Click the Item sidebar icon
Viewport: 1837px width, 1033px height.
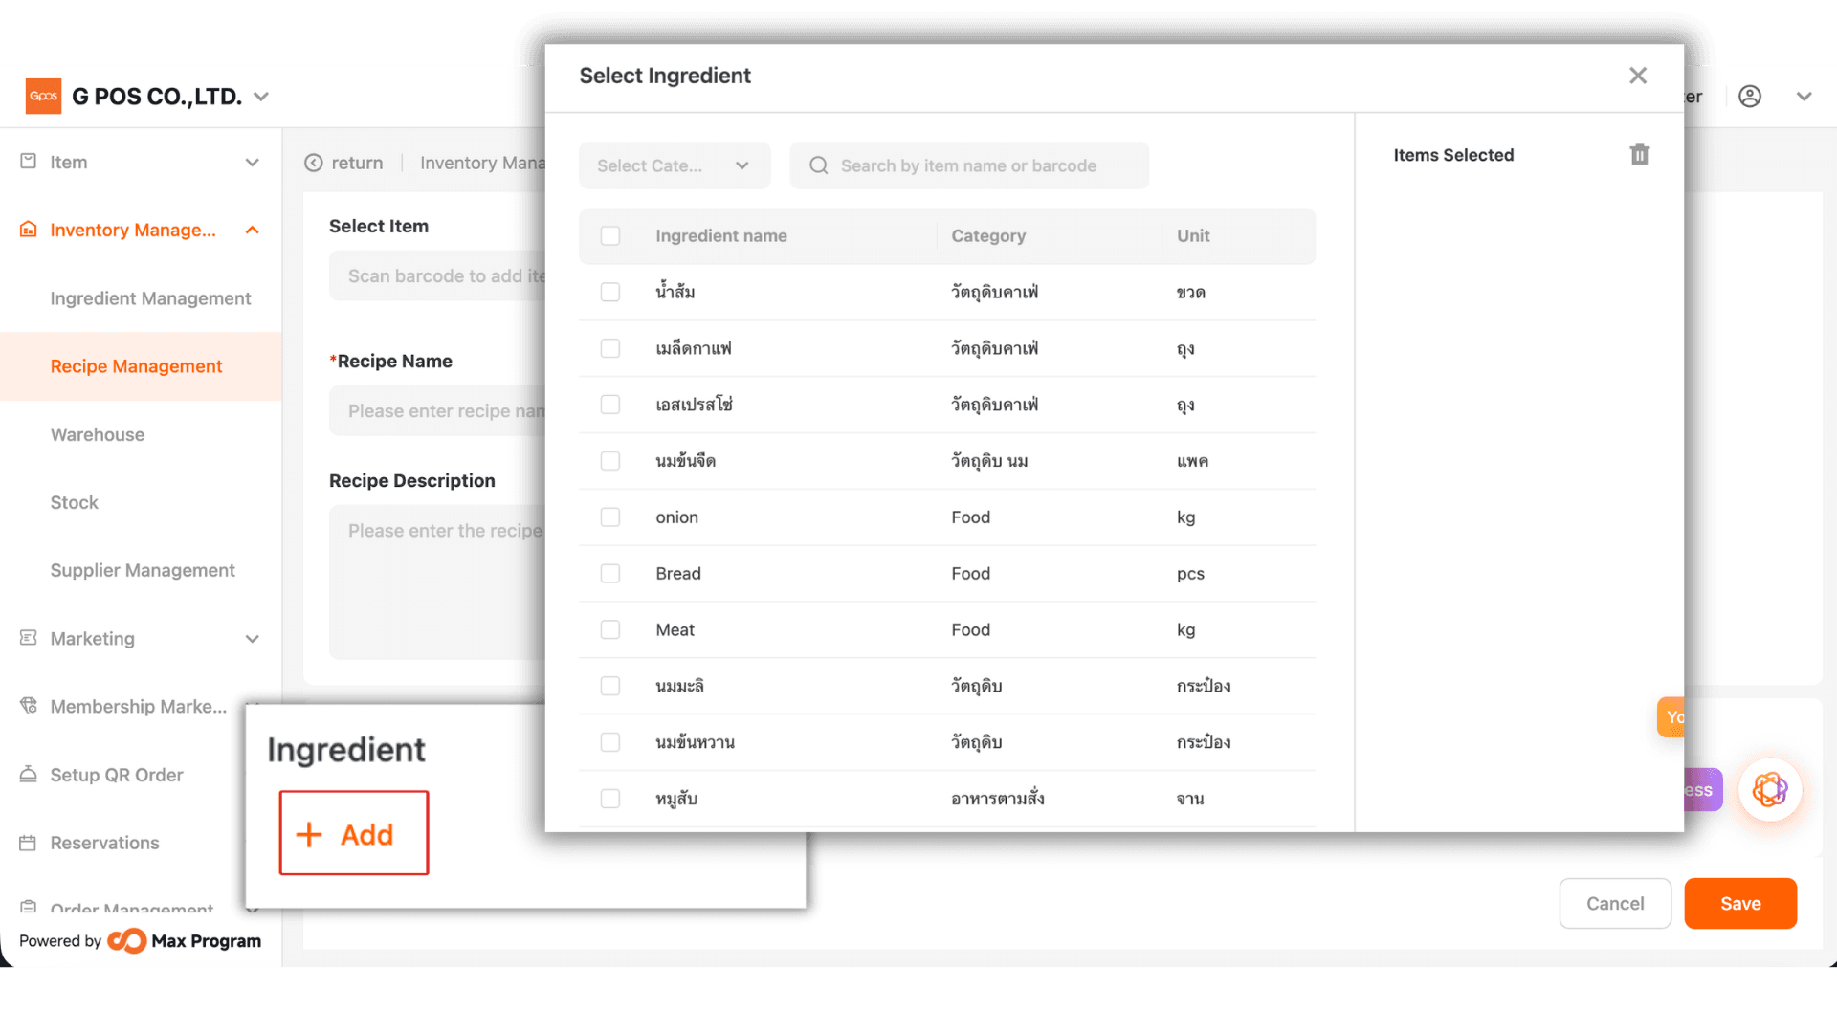coord(29,162)
